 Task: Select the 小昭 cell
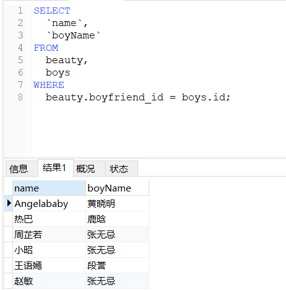(x=49, y=250)
